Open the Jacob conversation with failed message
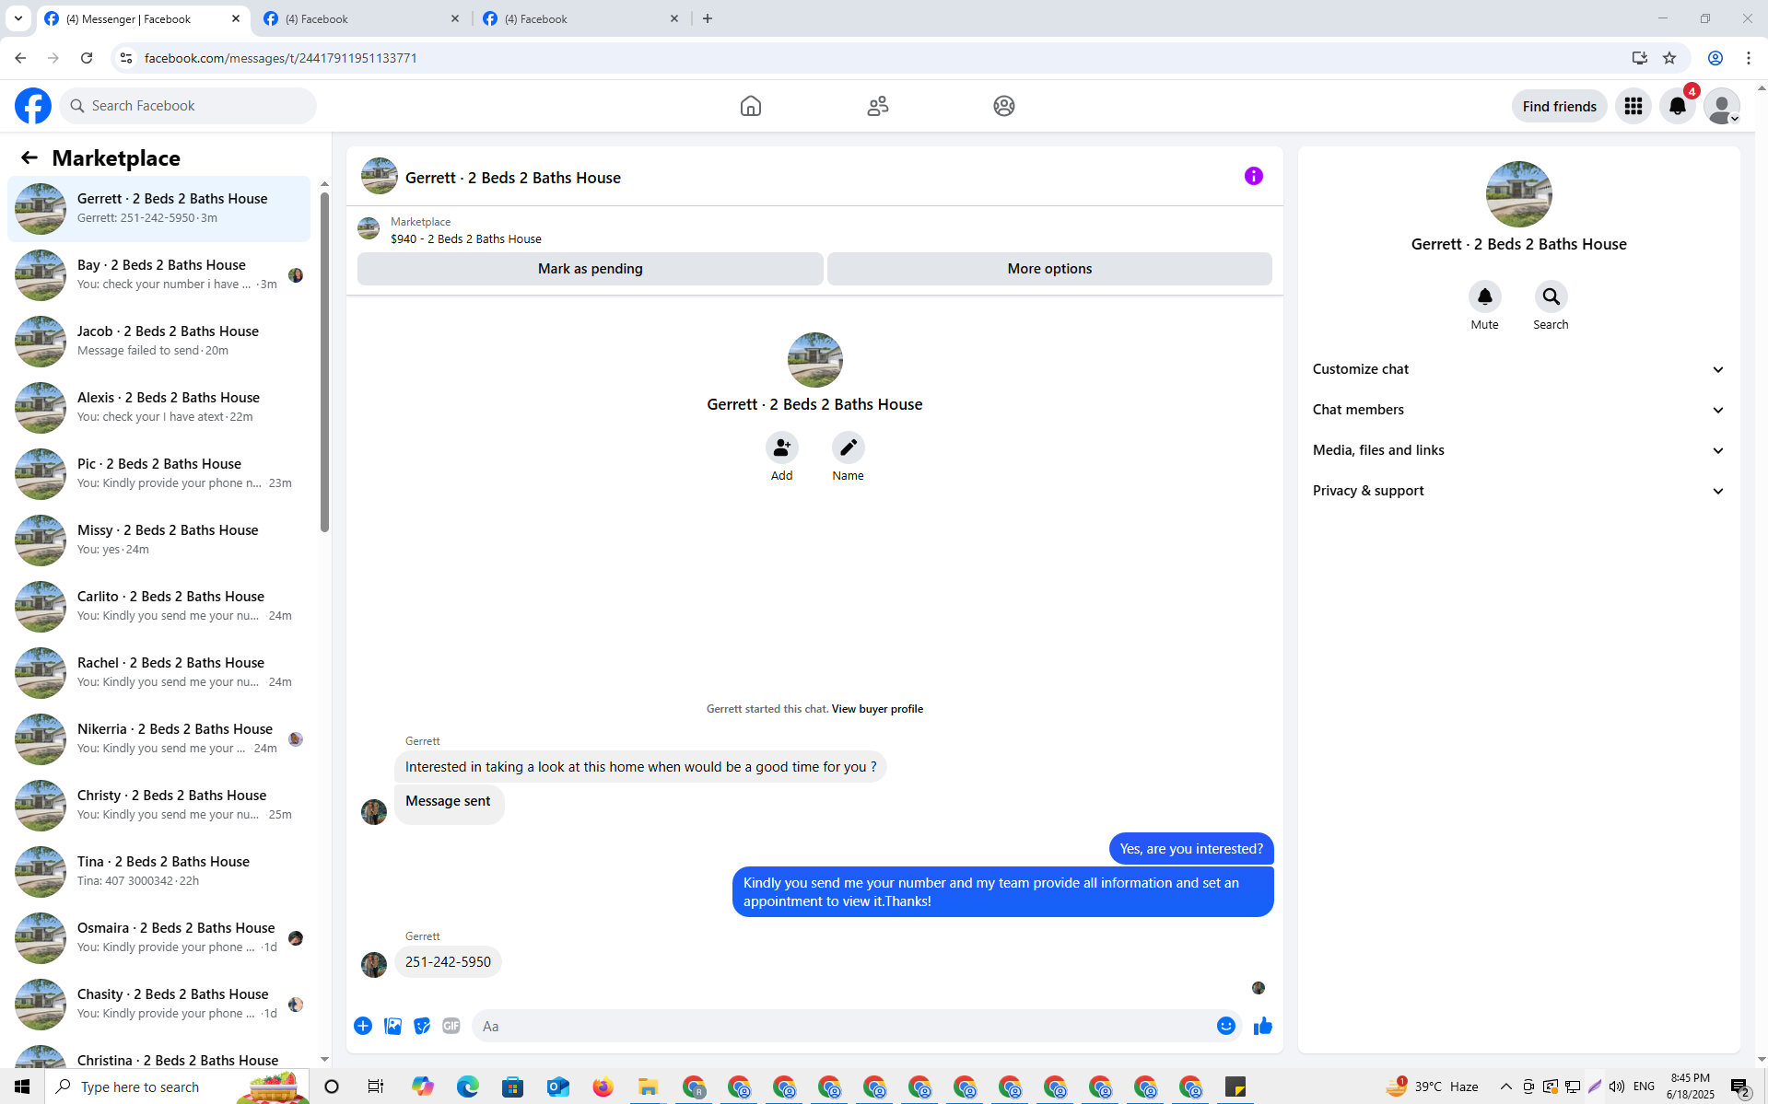The width and height of the screenshot is (1768, 1104). tap(158, 342)
